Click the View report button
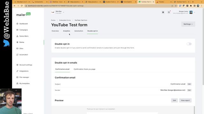 point(185,100)
